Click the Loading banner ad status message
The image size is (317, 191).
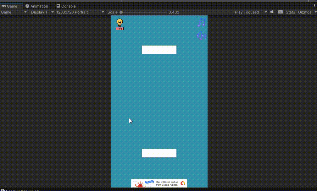pos(22,190)
